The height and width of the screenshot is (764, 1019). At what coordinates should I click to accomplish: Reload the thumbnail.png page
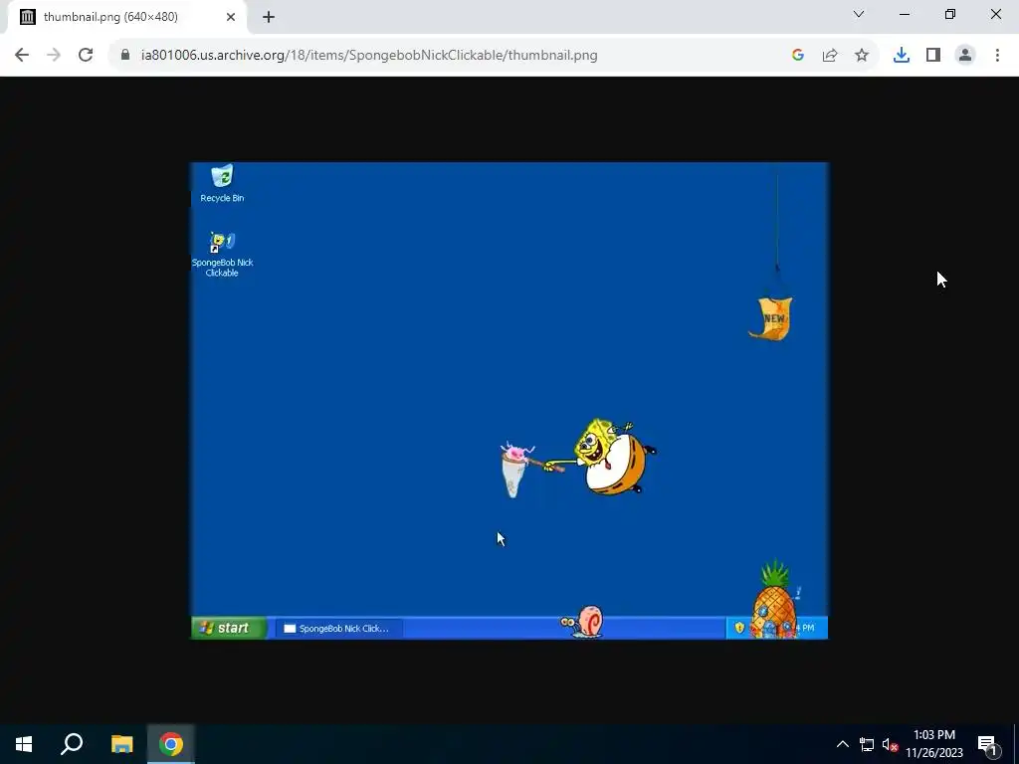(x=86, y=56)
